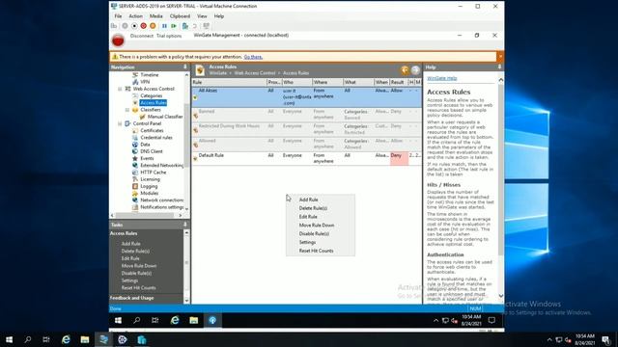The image size is (618, 347).
Task: Select VPN in navigation tree
Action: tap(145, 82)
